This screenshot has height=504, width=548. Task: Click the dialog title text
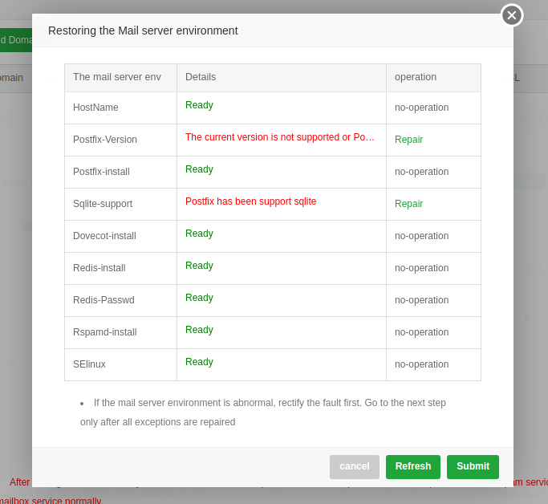143,30
